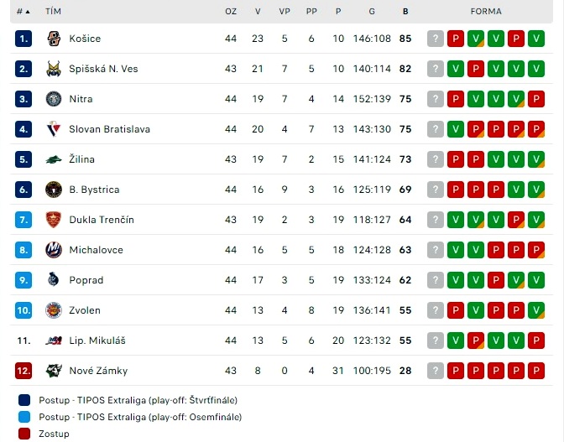Image resolution: width=564 pixels, height=442 pixels.
Task: Click the Zvolen club logo
Action: pos(54,310)
